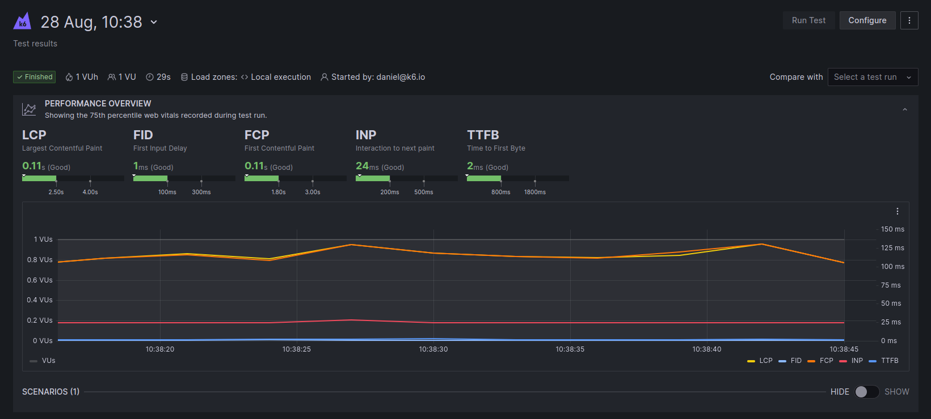The width and height of the screenshot is (931, 419).
Task: Click the virtual users icon
Action: (112, 77)
